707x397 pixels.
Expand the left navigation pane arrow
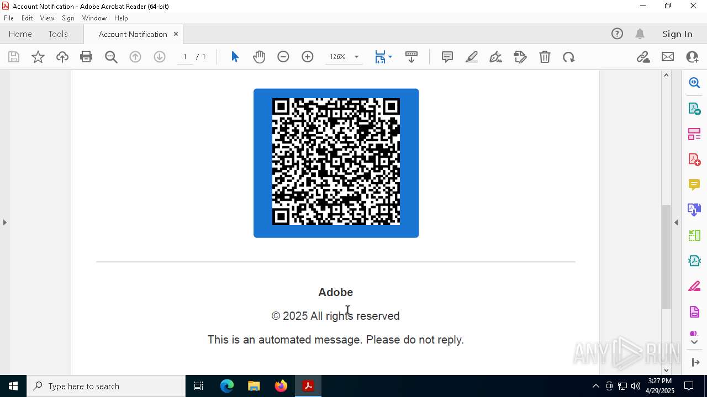point(5,222)
